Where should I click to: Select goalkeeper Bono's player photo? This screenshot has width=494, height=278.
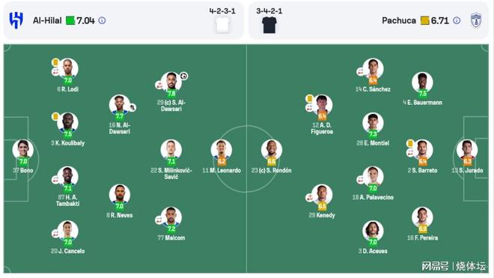(x=23, y=149)
